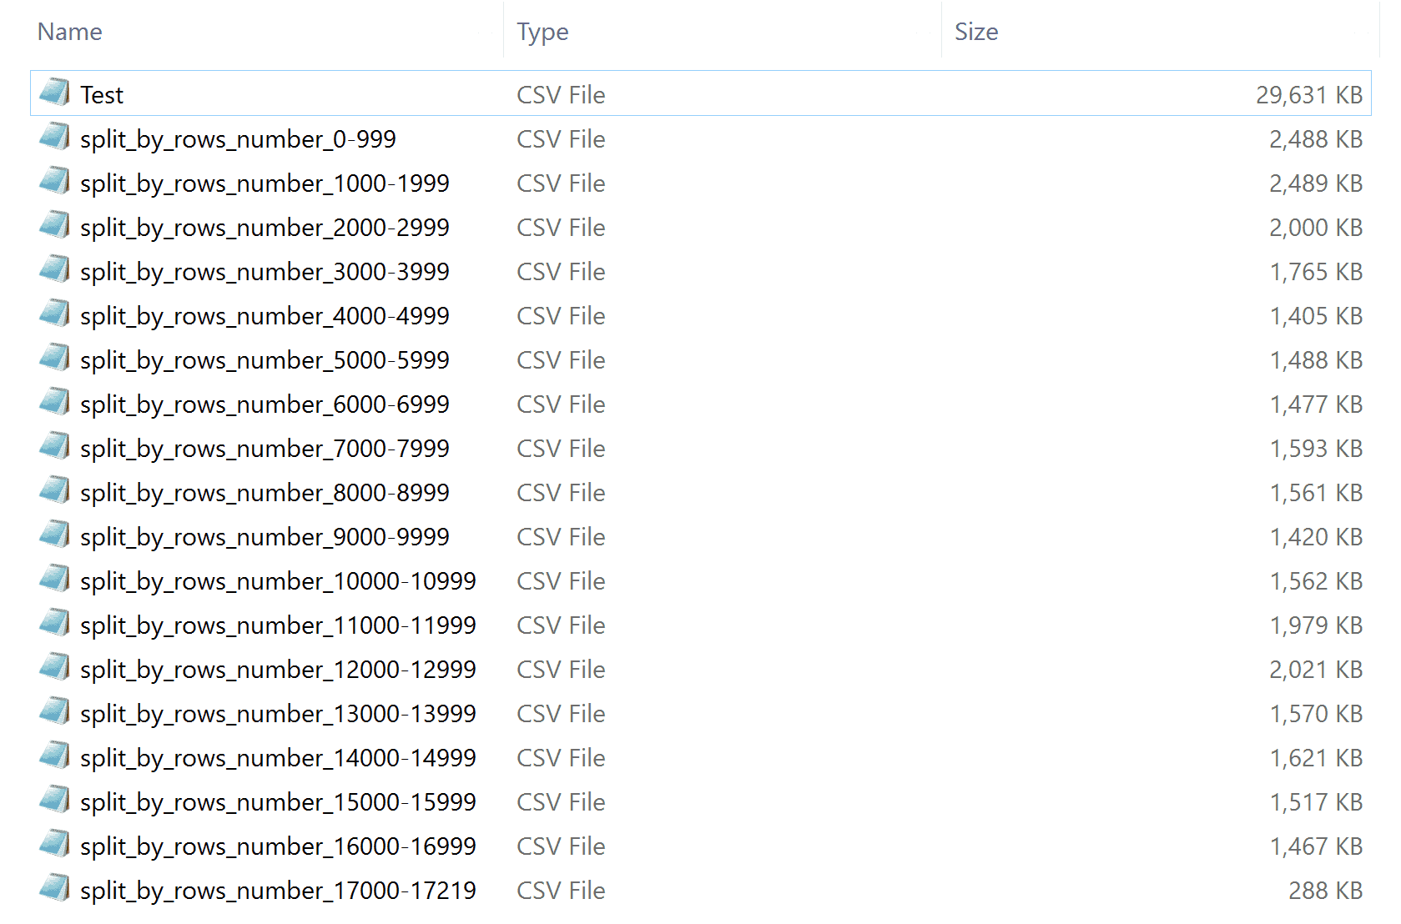Click the icon for split_by_rows_number_15000-15999
Image resolution: width=1401 pixels, height=924 pixels.
[x=55, y=800]
